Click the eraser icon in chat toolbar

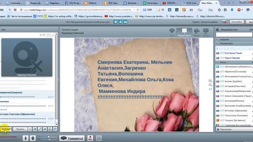click(35, 129)
